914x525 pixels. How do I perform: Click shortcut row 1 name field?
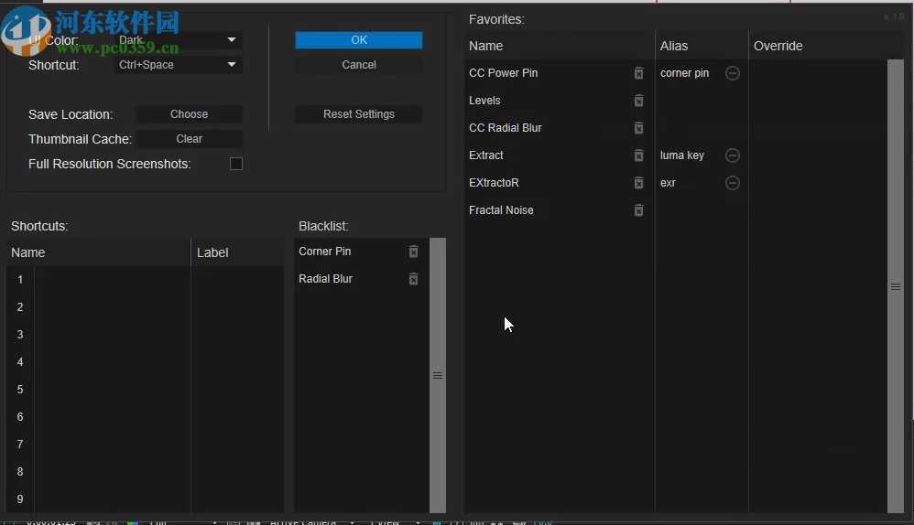113,280
